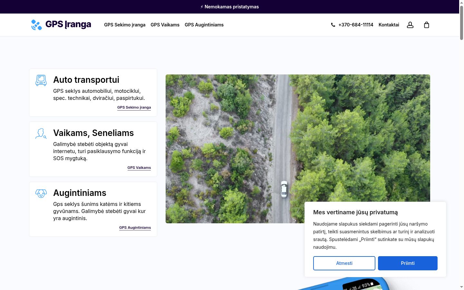The height and width of the screenshot is (290, 464).
Task: Follow the GPS Sekimo įranga link in the Auto card
Action: [x=134, y=108]
